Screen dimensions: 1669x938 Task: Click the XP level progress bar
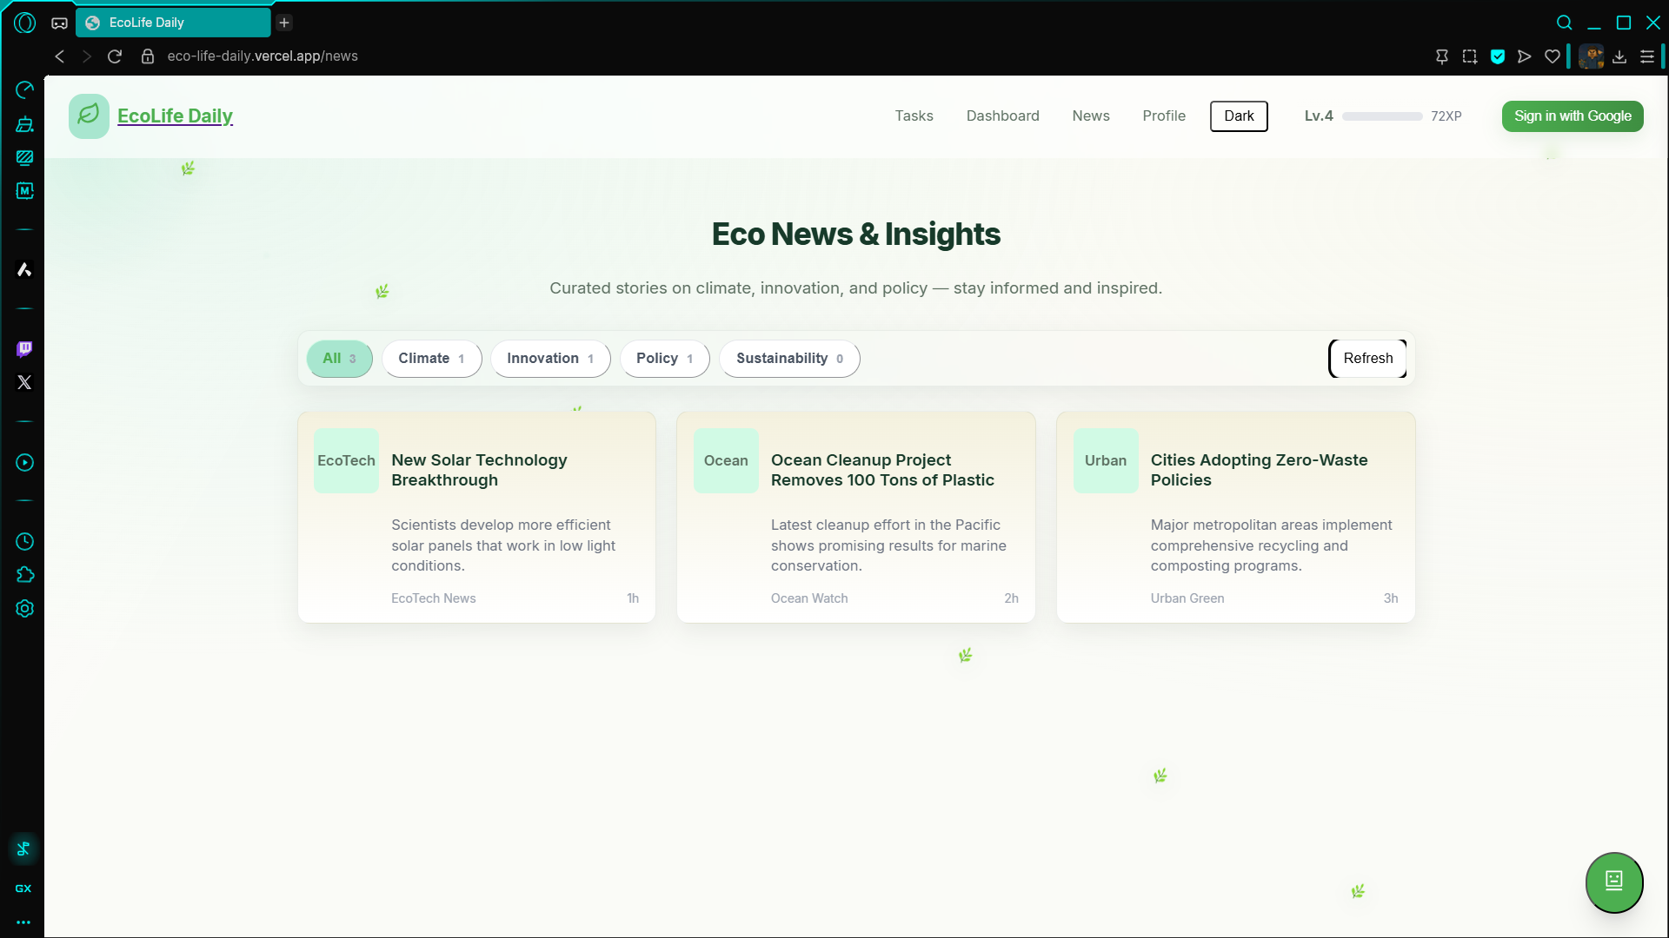point(1381,116)
